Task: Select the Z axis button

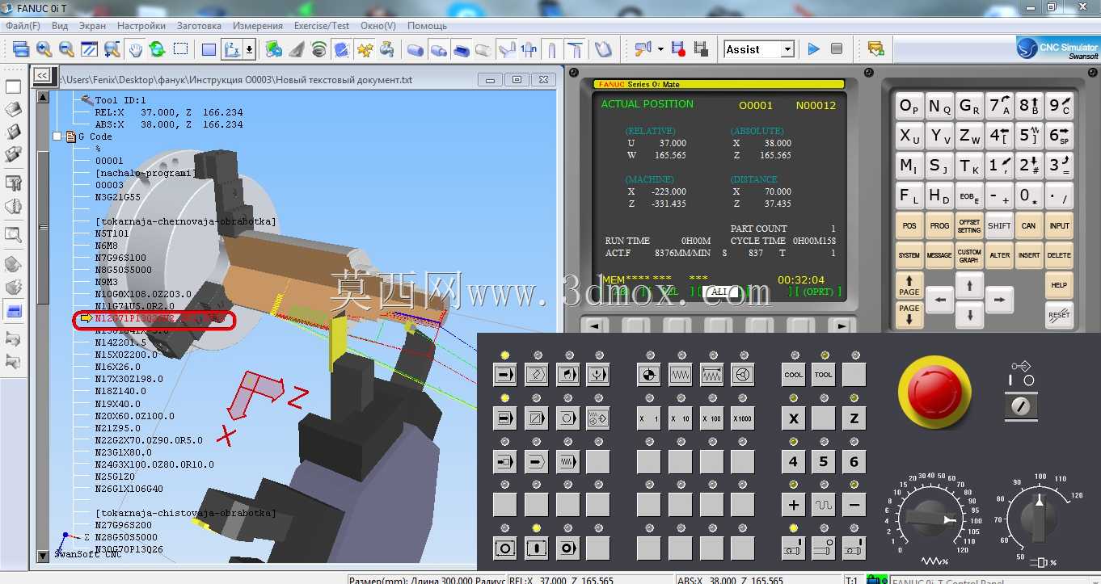Action: point(854,418)
